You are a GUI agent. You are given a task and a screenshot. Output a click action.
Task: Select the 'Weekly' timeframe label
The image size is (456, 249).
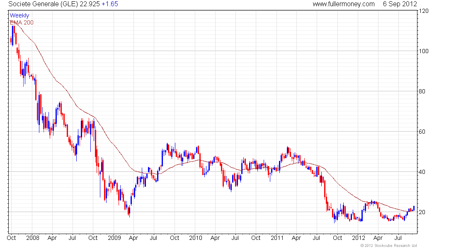[x=19, y=15]
